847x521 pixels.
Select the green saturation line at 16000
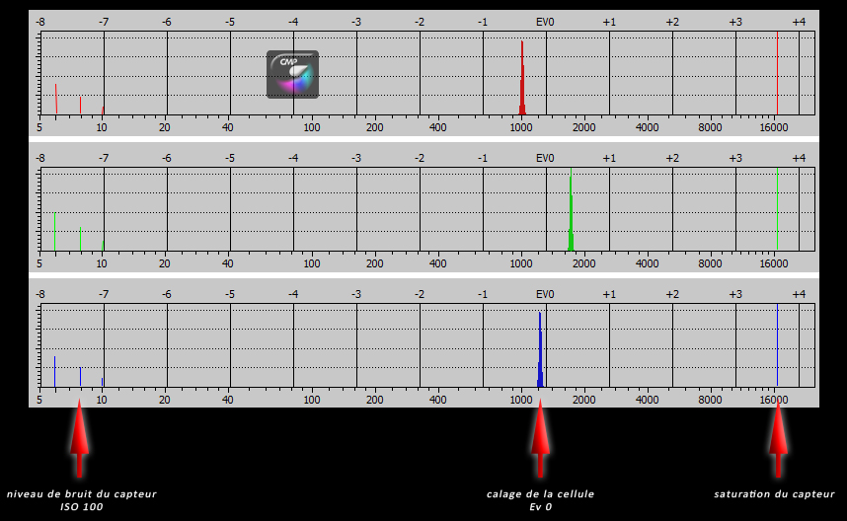[x=777, y=209]
